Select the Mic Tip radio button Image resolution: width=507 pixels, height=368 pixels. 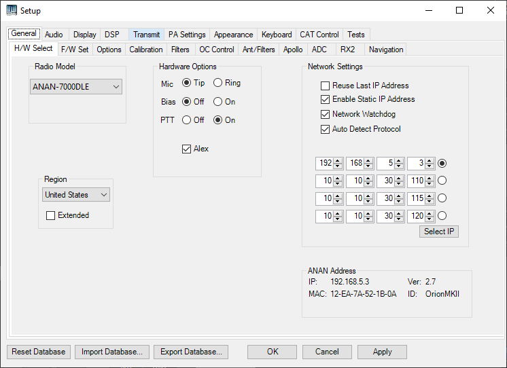tap(186, 83)
